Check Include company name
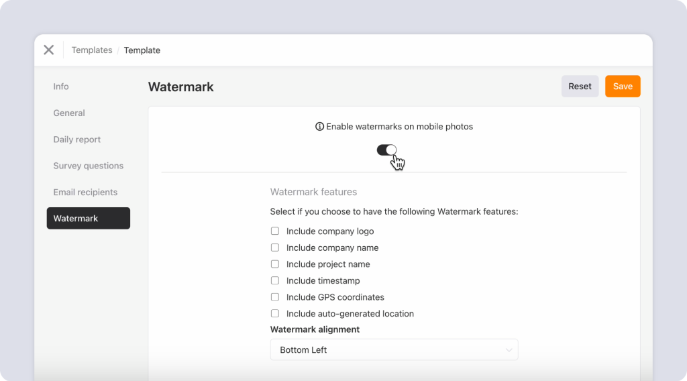The width and height of the screenshot is (687, 381). [x=275, y=248]
